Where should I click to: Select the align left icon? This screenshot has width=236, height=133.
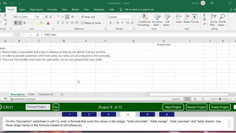click(58, 23)
